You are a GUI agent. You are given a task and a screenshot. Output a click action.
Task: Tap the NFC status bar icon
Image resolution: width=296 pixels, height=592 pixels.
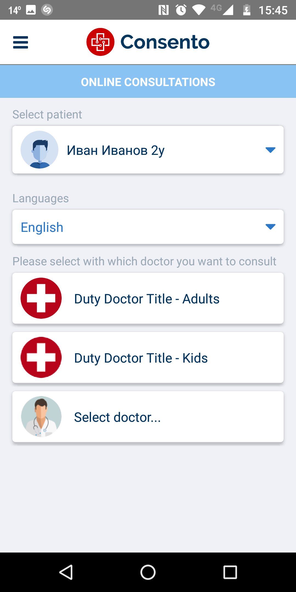pyautogui.click(x=163, y=10)
